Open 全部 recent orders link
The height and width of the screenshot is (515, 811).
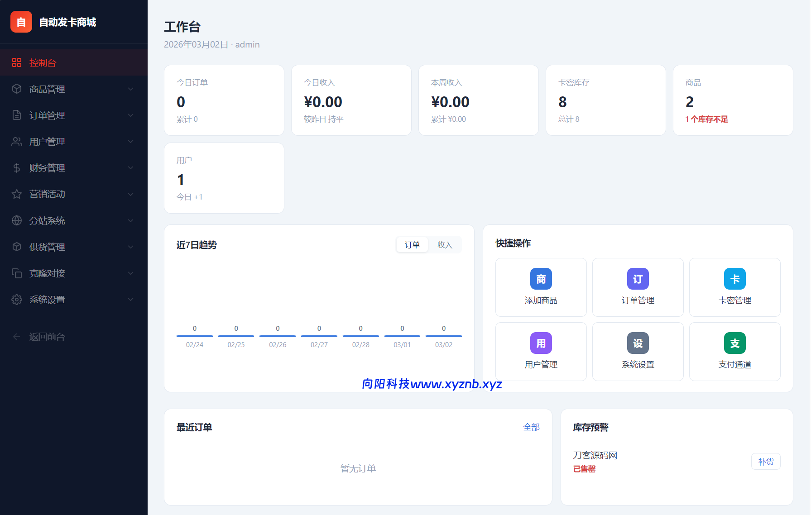(532, 427)
